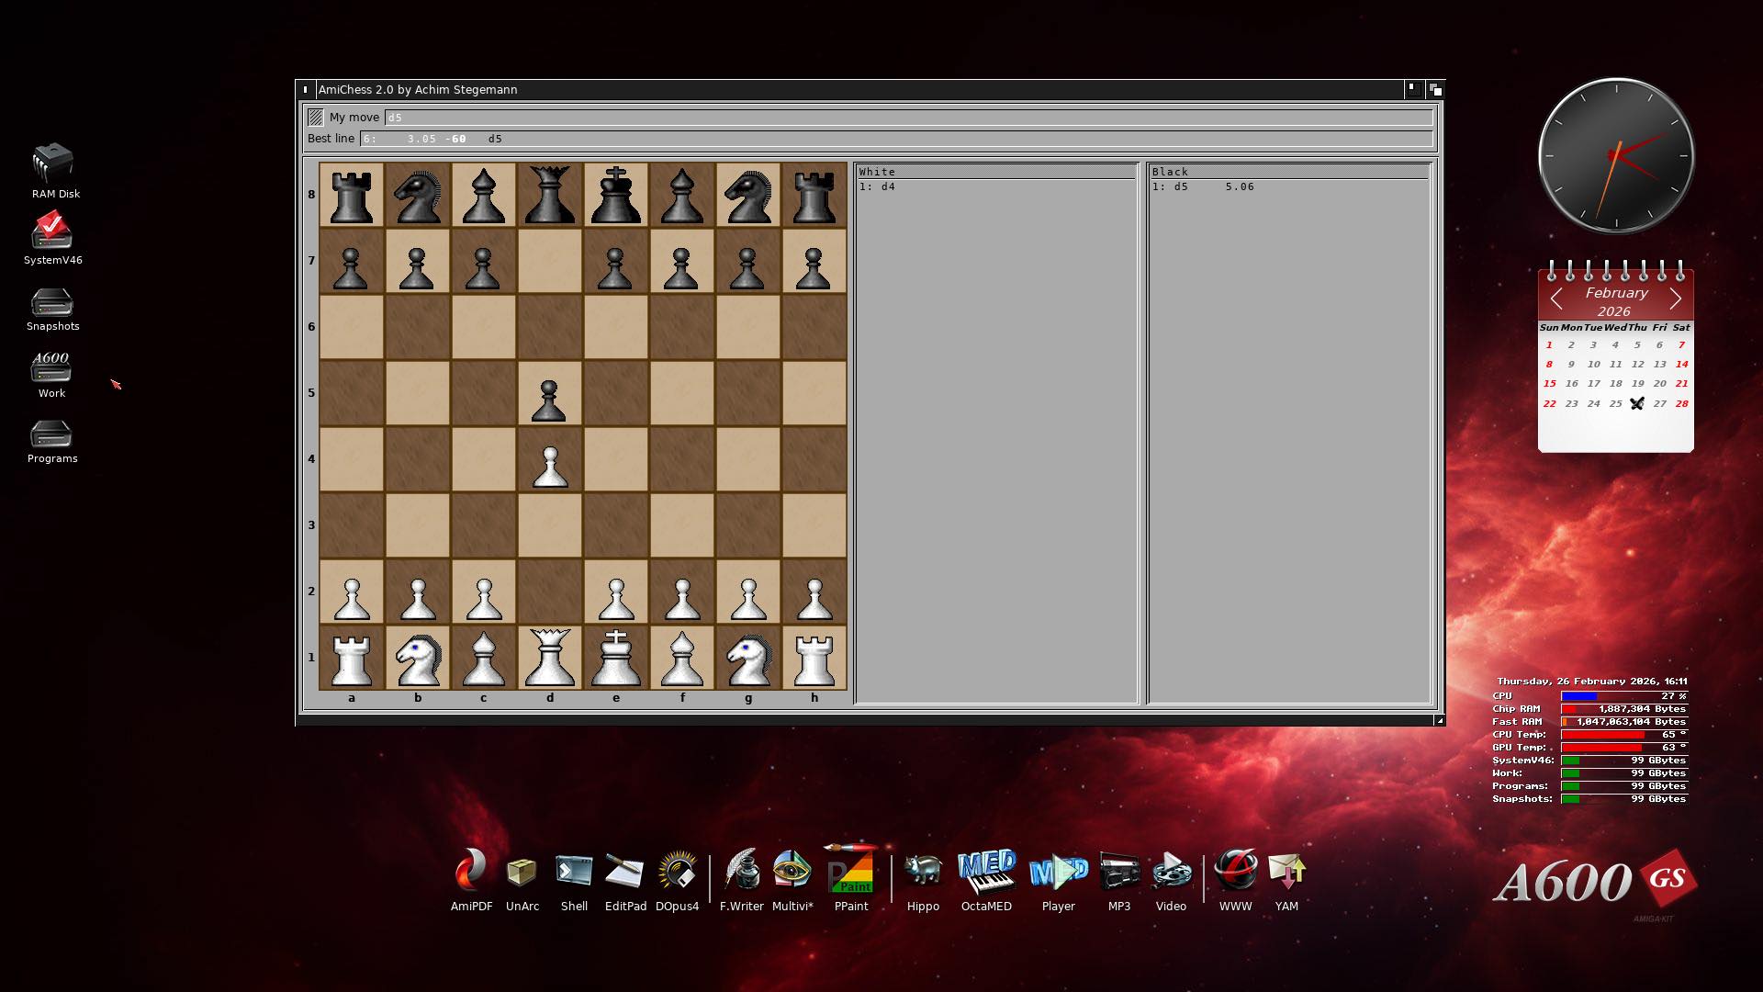
Task: Click the black pawn on d5
Action: click(x=549, y=393)
